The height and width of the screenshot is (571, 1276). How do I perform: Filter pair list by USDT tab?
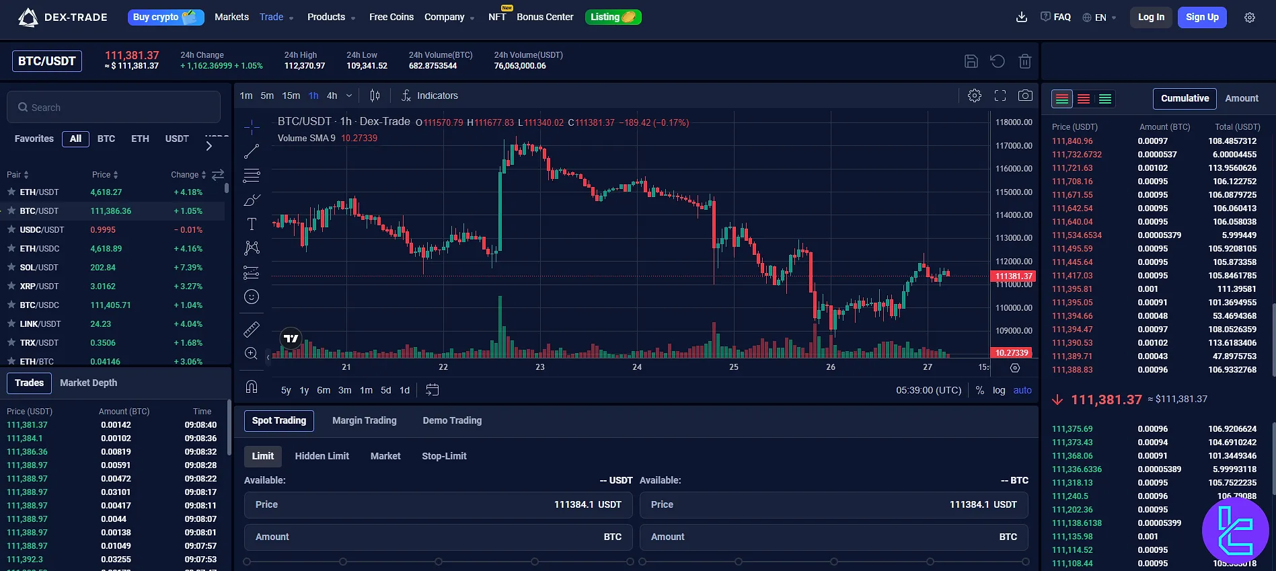click(x=177, y=139)
